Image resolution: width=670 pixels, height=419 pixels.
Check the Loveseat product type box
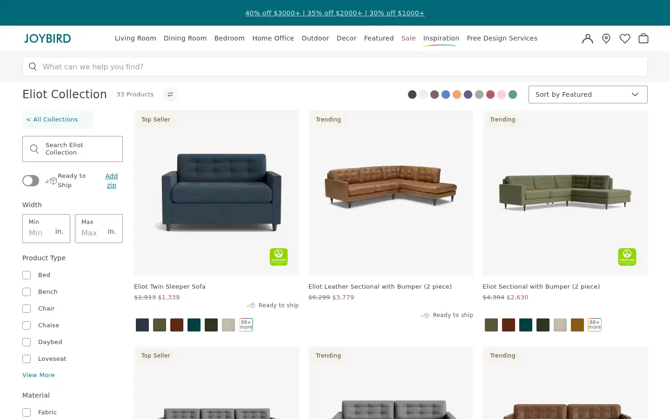(27, 359)
